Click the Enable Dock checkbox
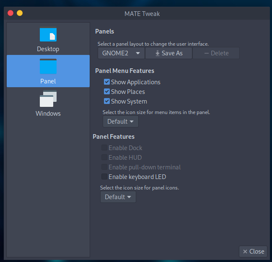The height and width of the screenshot is (262, 272). (104, 148)
